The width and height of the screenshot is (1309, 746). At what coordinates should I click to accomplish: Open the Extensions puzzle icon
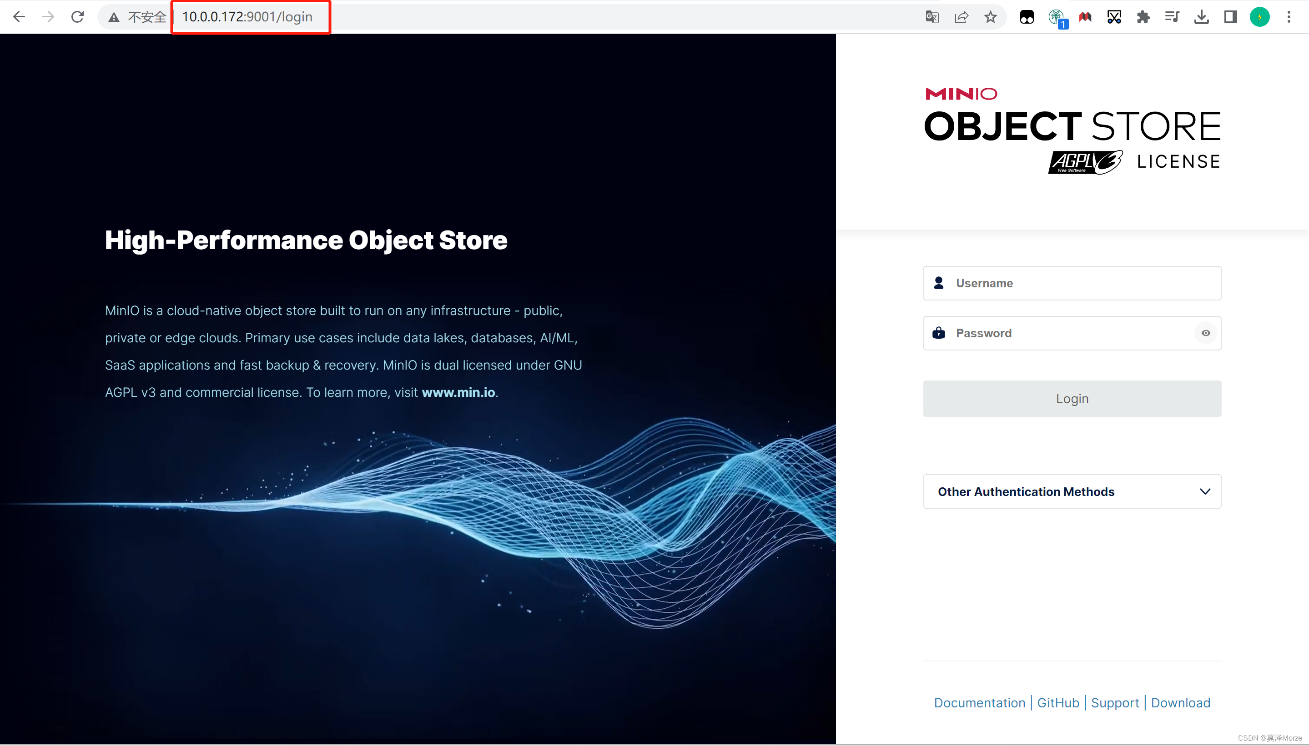tap(1143, 17)
